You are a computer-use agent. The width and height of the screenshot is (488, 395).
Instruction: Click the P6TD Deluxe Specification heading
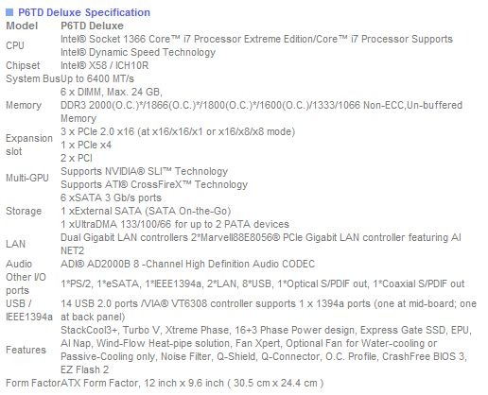click(x=84, y=12)
